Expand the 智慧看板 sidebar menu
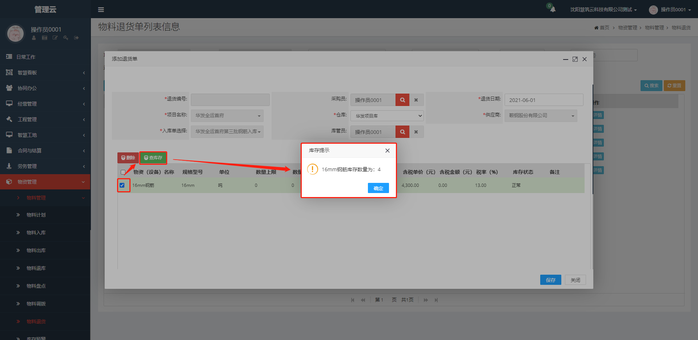 (x=45, y=73)
